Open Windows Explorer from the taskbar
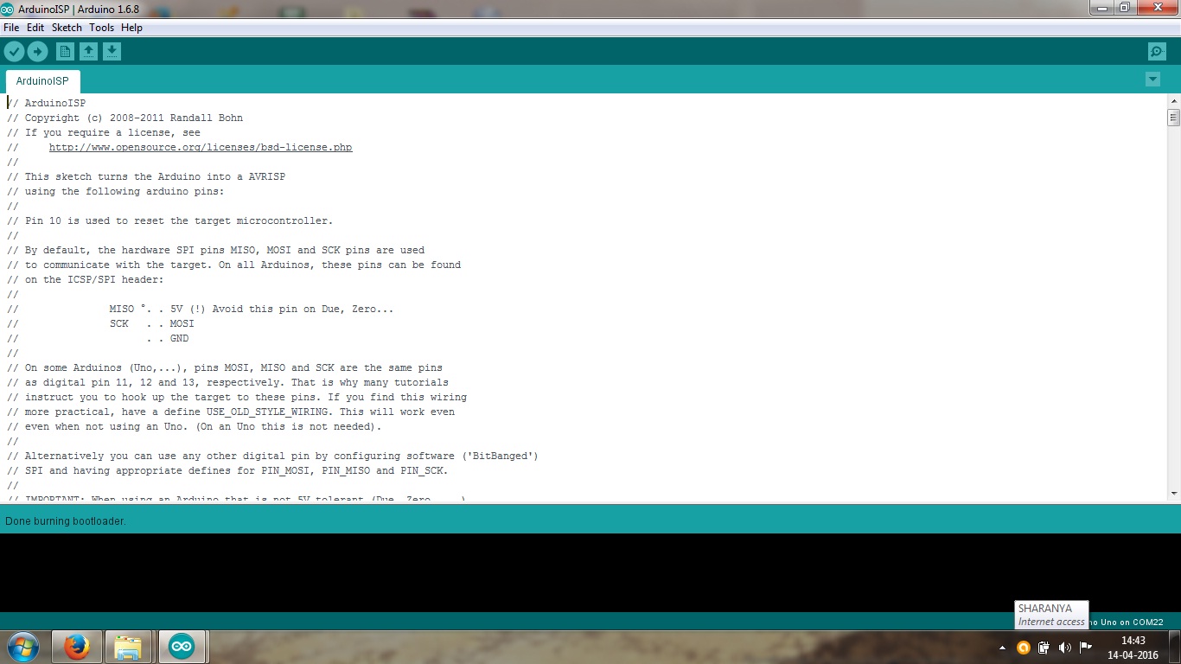The width and height of the screenshot is (1181, 664). (x=128, y=647)
